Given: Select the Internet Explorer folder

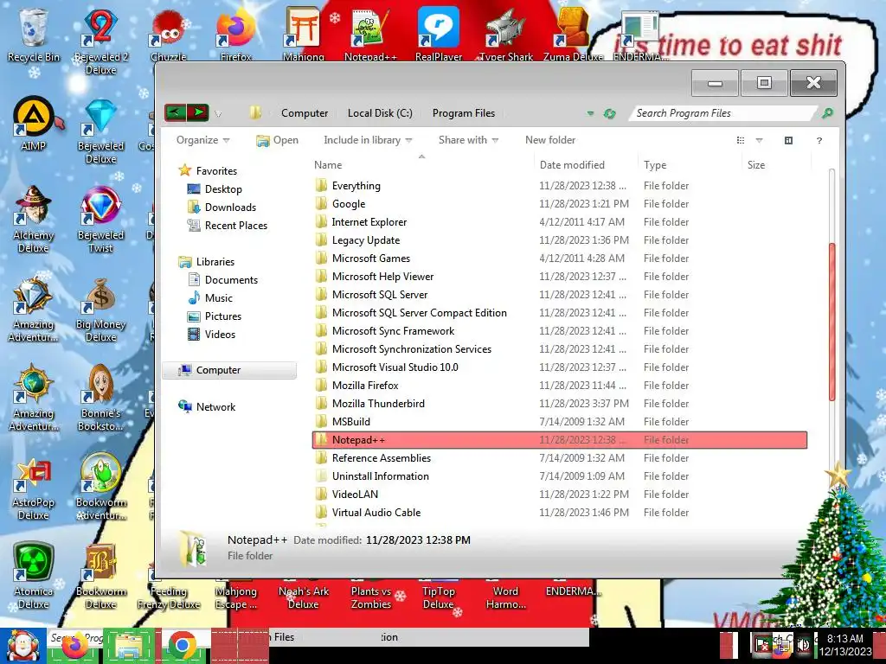Looking at the screenshot, I should tap(560, 222).
